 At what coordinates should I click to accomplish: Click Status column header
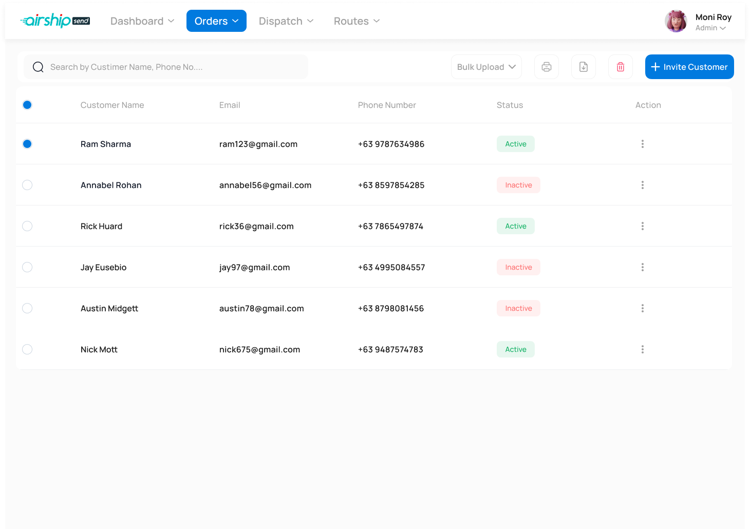pos(510,105)
